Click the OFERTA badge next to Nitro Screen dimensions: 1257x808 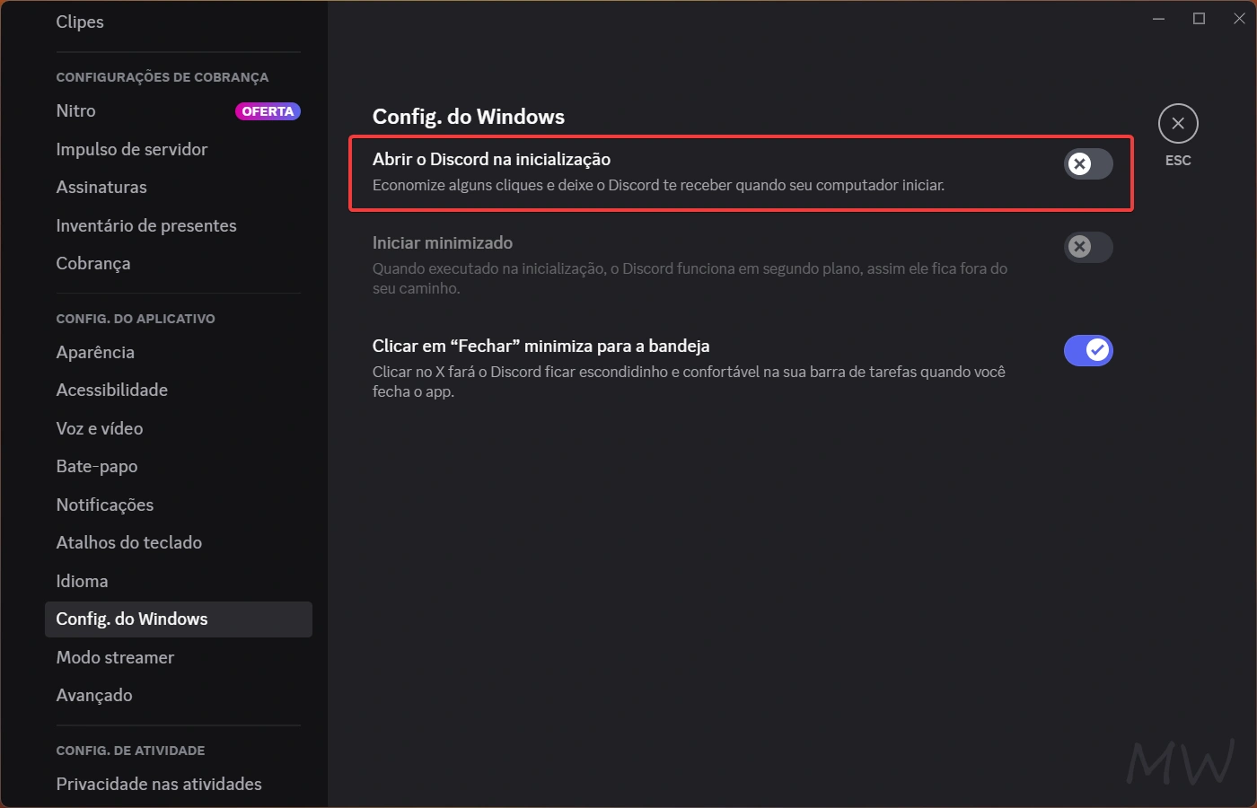point(268,110)
